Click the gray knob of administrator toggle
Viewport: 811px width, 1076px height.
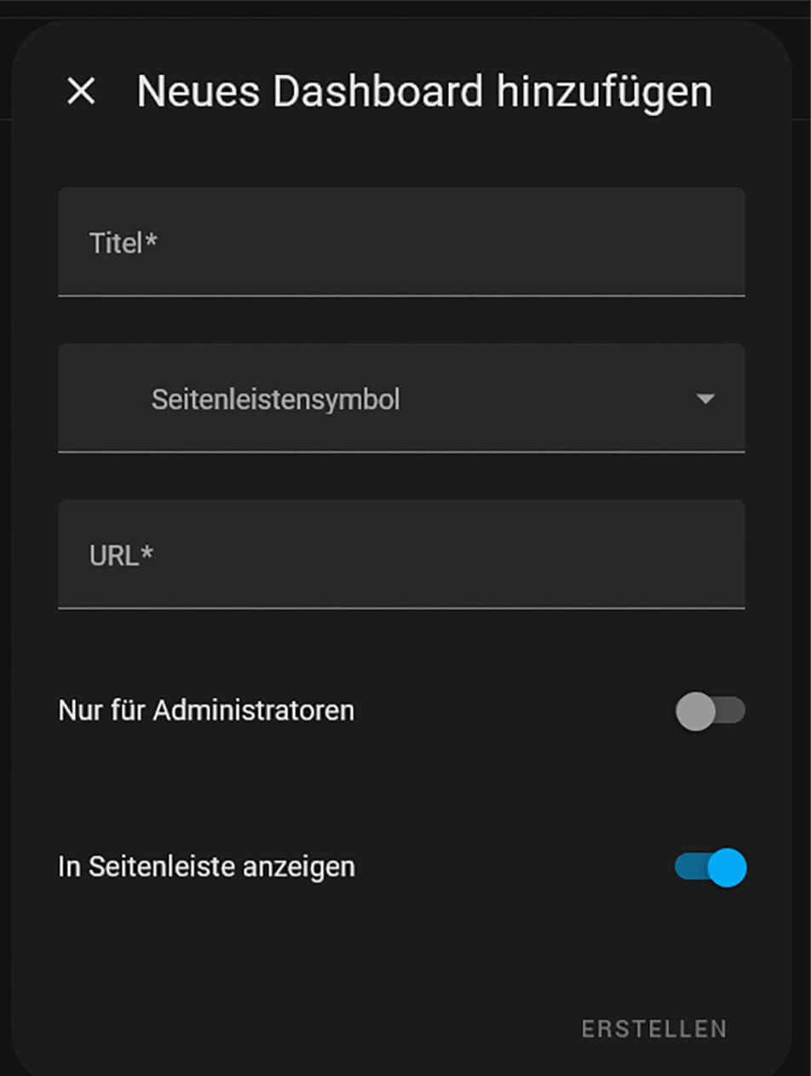click(x=695, y=711)
